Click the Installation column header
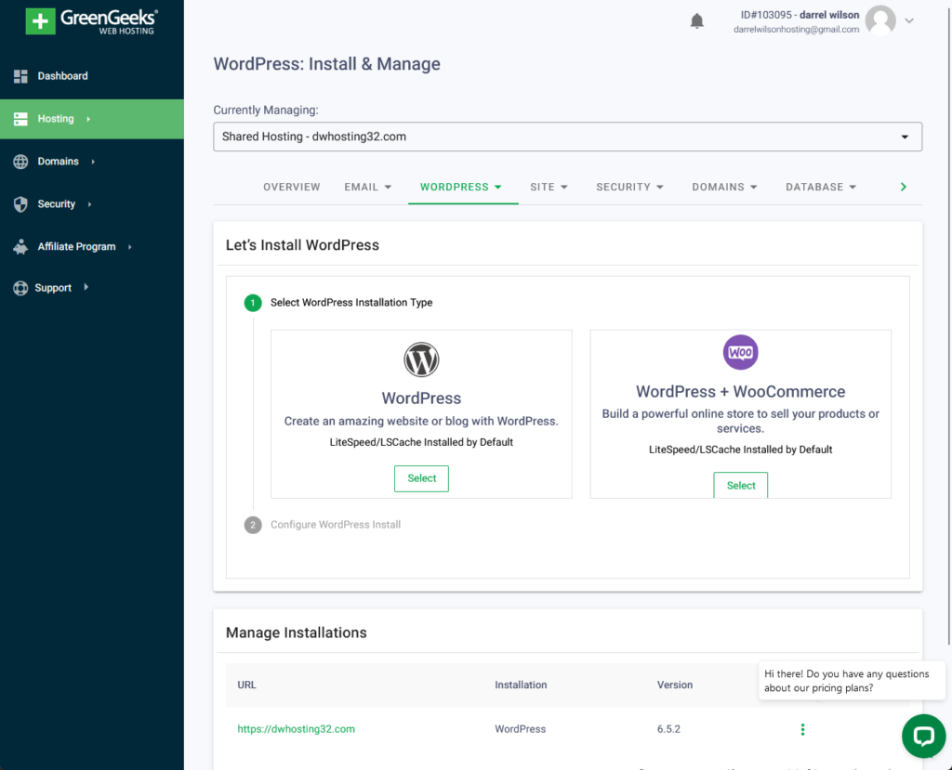Viewport: 952px width, 770px height. tap(521, 685)
